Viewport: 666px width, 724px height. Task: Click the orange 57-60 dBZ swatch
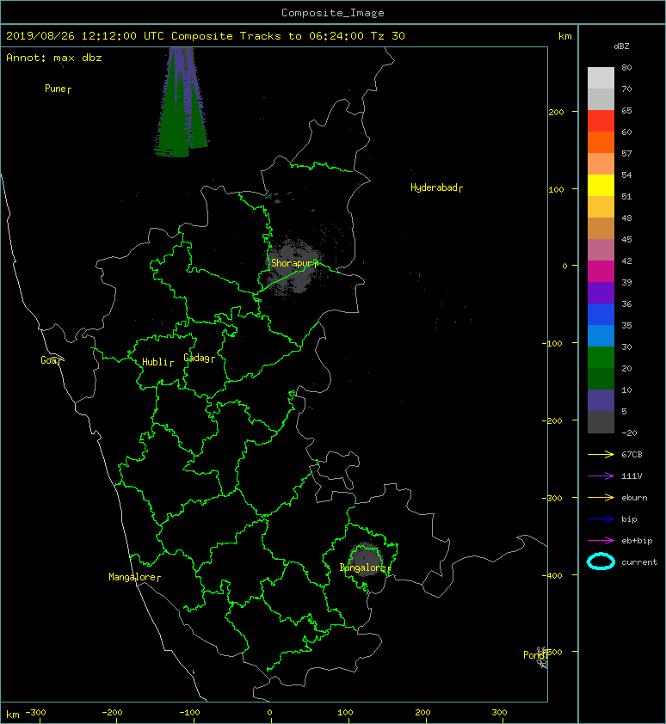click(601, 142)
